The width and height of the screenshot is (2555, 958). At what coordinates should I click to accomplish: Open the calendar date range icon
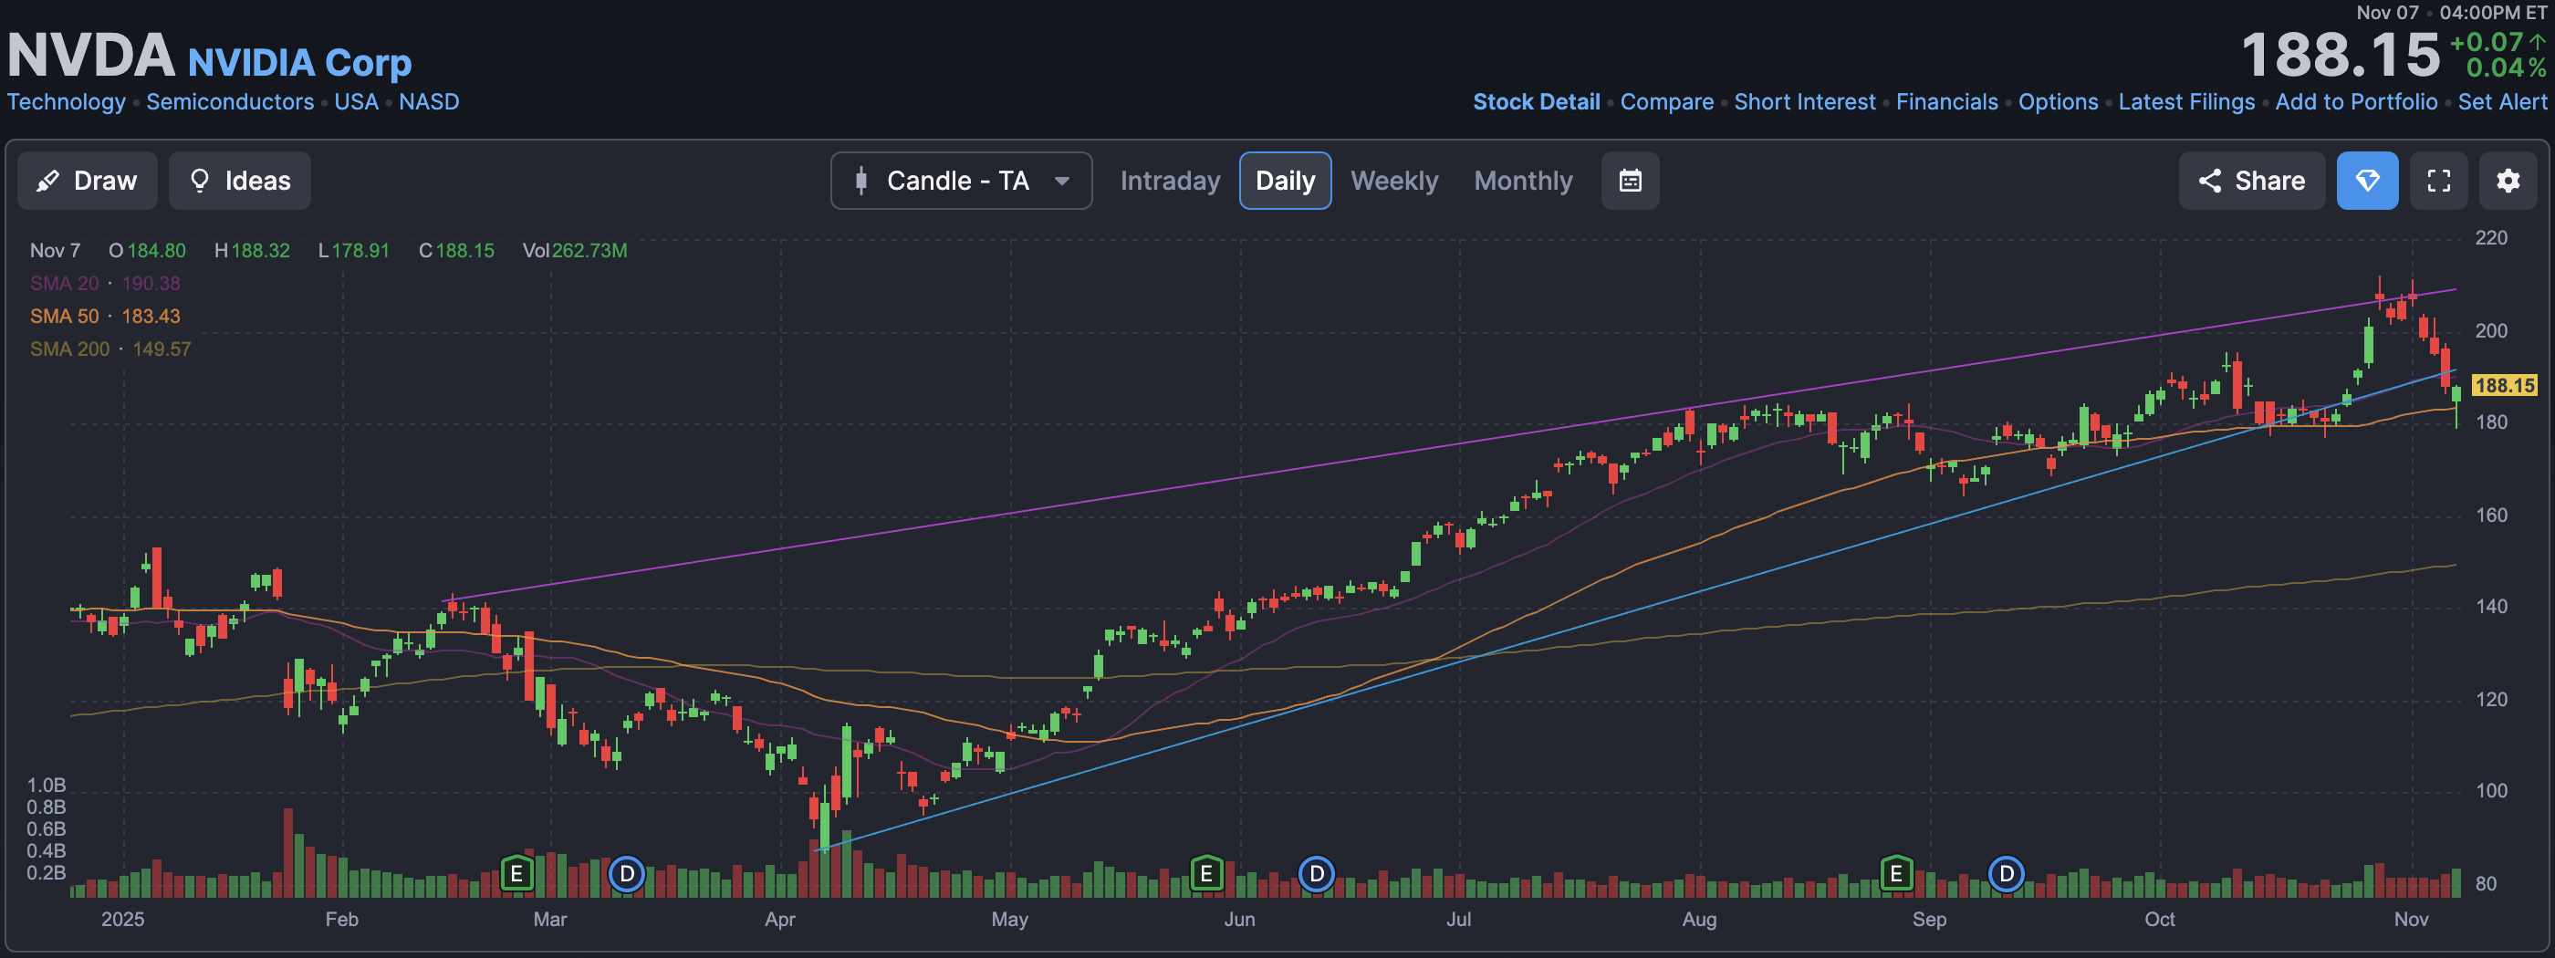[1630, 181]
